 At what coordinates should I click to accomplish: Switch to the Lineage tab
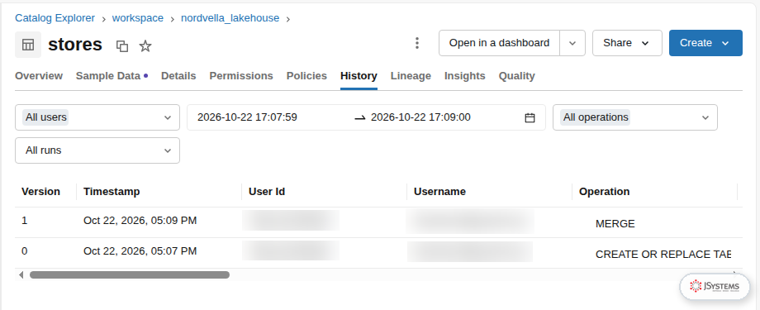[x=411, y=76]
